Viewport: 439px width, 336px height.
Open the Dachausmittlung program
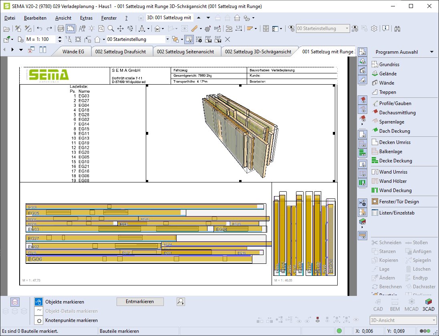394,113
